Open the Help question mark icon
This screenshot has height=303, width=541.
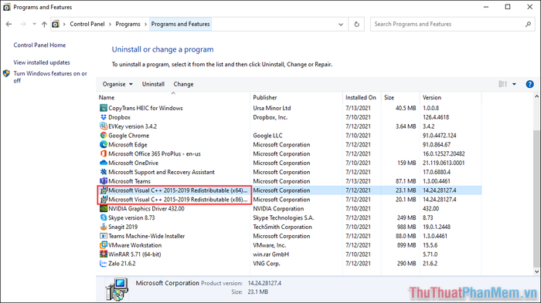point(529,84)
